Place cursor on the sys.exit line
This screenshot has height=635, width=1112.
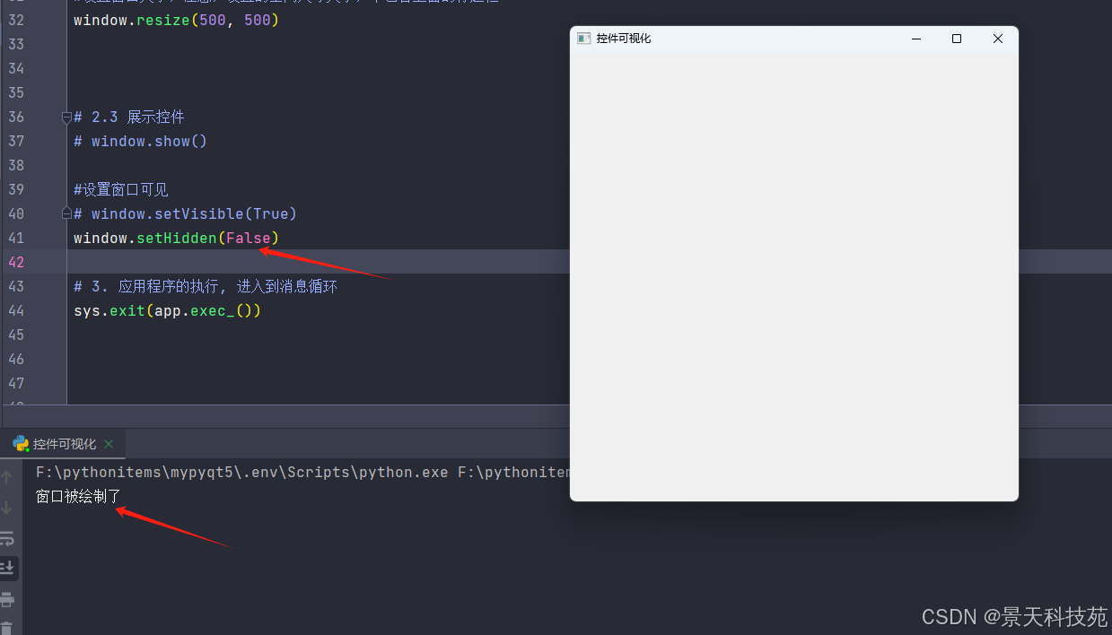coord(167,310)
